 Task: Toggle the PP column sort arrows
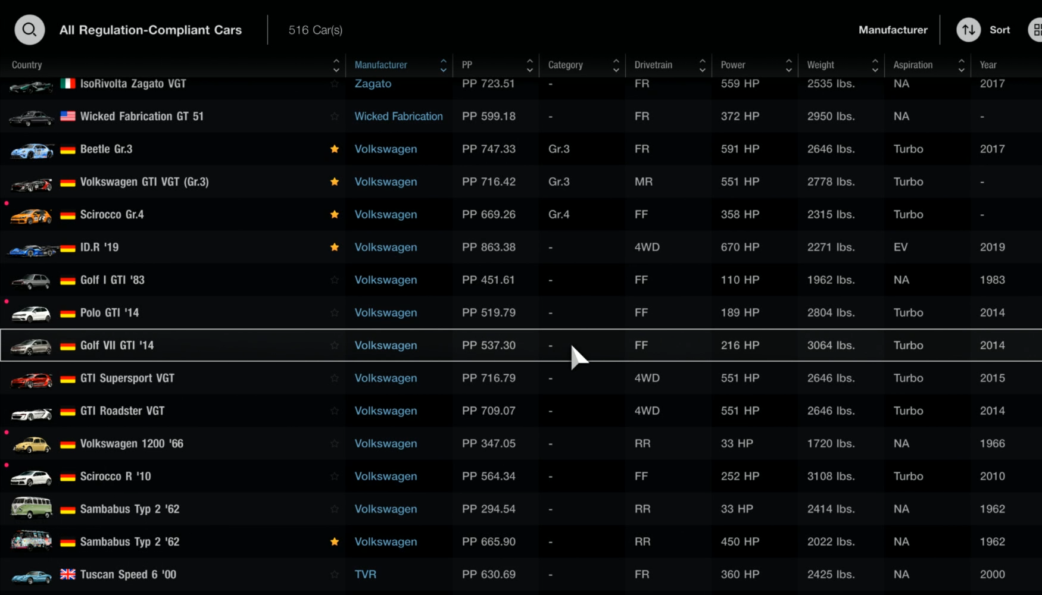pos(530,65)
